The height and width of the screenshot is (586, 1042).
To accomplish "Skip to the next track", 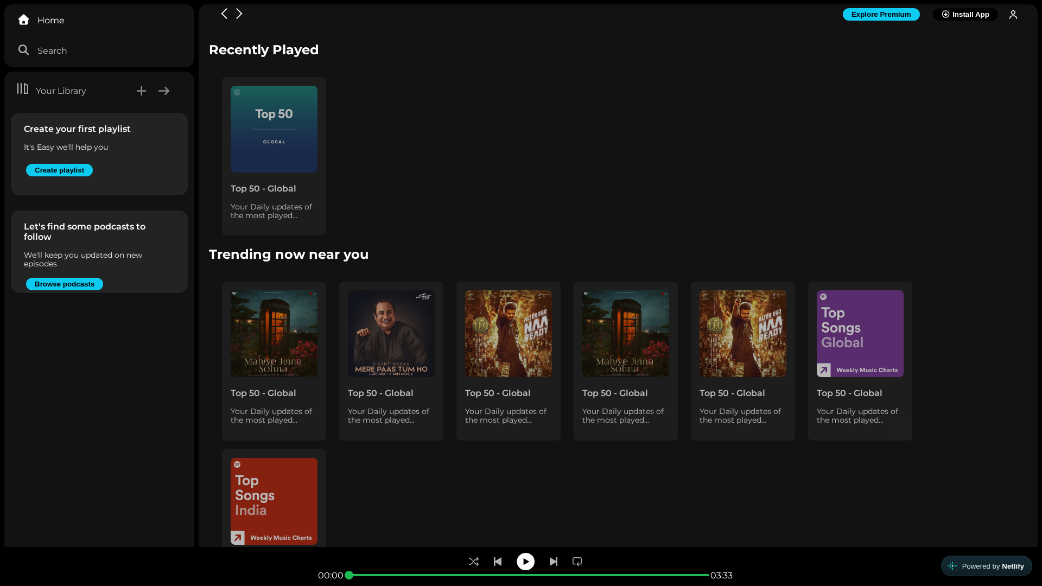I will pyautogui.click(x=553, y=562).
